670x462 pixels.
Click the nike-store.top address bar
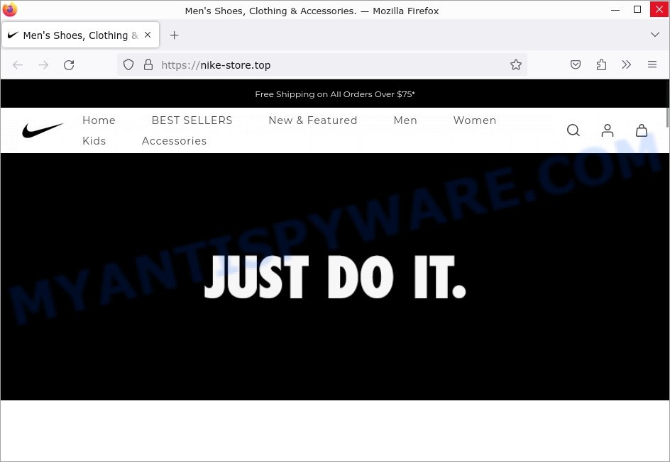pos(322,65)
